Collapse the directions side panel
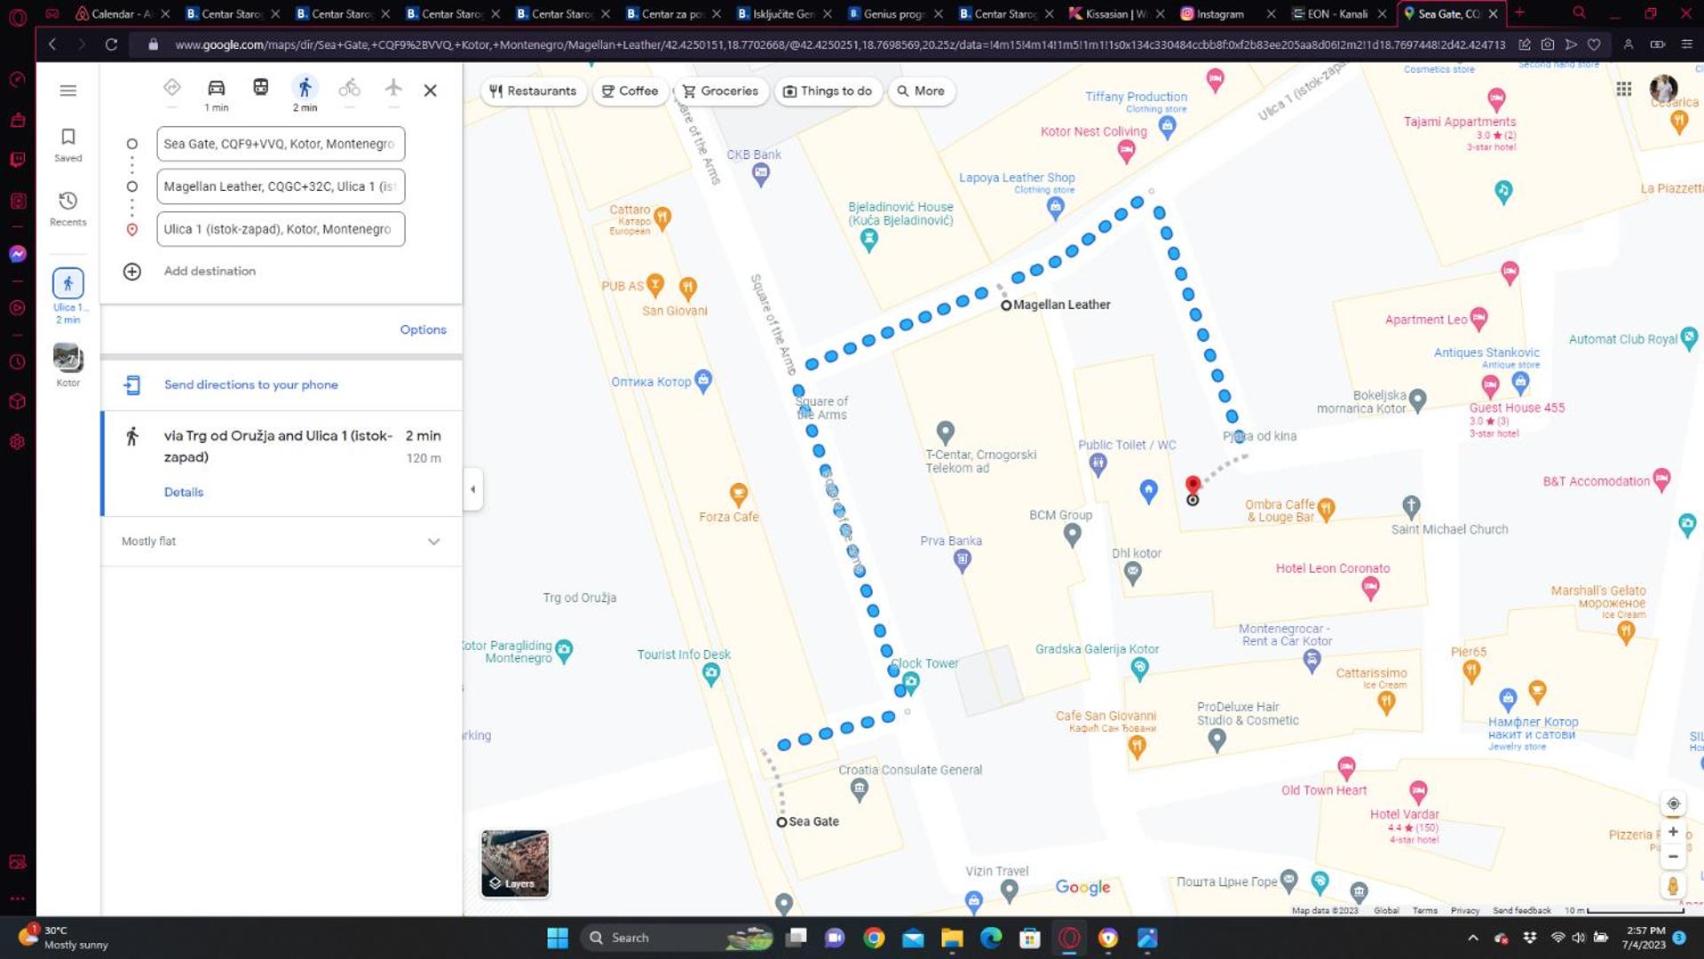The width and height of the screenshot is (1704, 959). click(x=472, y=489)
